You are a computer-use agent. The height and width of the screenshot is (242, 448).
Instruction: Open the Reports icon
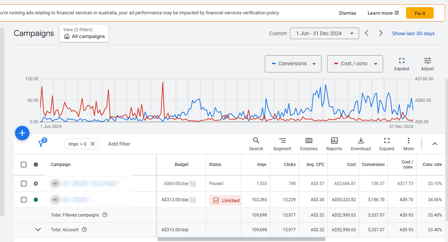(334, 144)
